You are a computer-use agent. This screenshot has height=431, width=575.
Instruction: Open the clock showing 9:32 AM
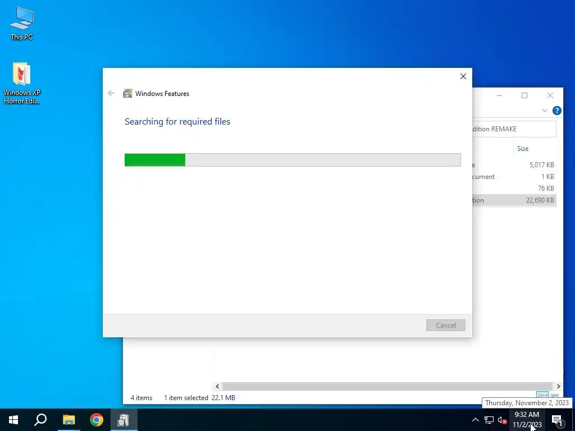[527, 420]
